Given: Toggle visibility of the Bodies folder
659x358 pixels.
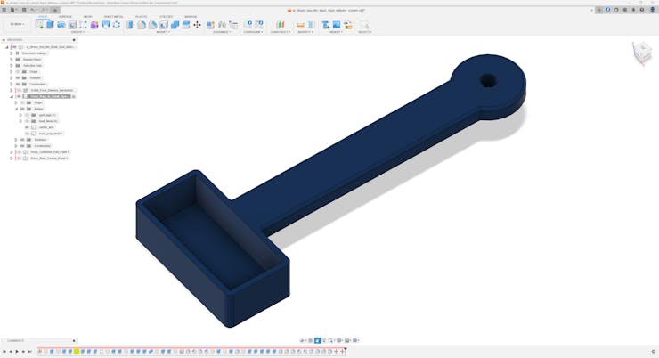Looking at the screenshot, I should pyautogui.click(x=22, y=109).
